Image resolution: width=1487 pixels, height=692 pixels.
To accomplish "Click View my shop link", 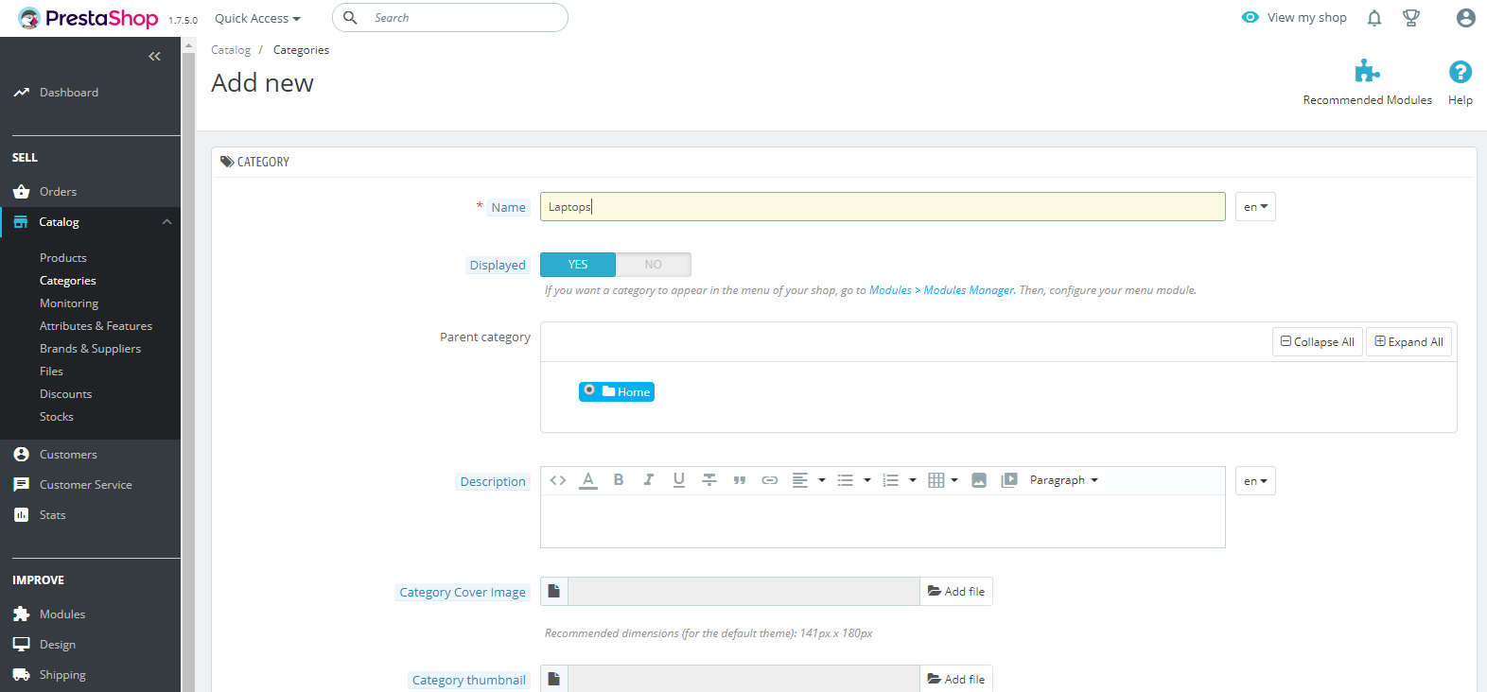I will pos(1294,18).
